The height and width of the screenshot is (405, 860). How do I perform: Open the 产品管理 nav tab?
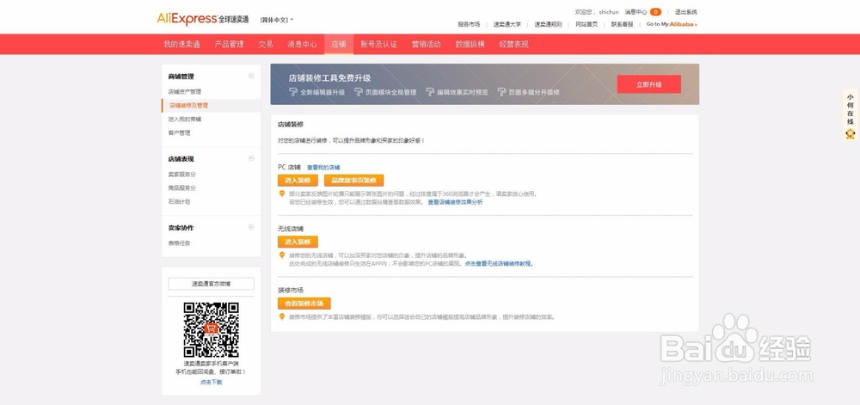[x=229, y=45]
